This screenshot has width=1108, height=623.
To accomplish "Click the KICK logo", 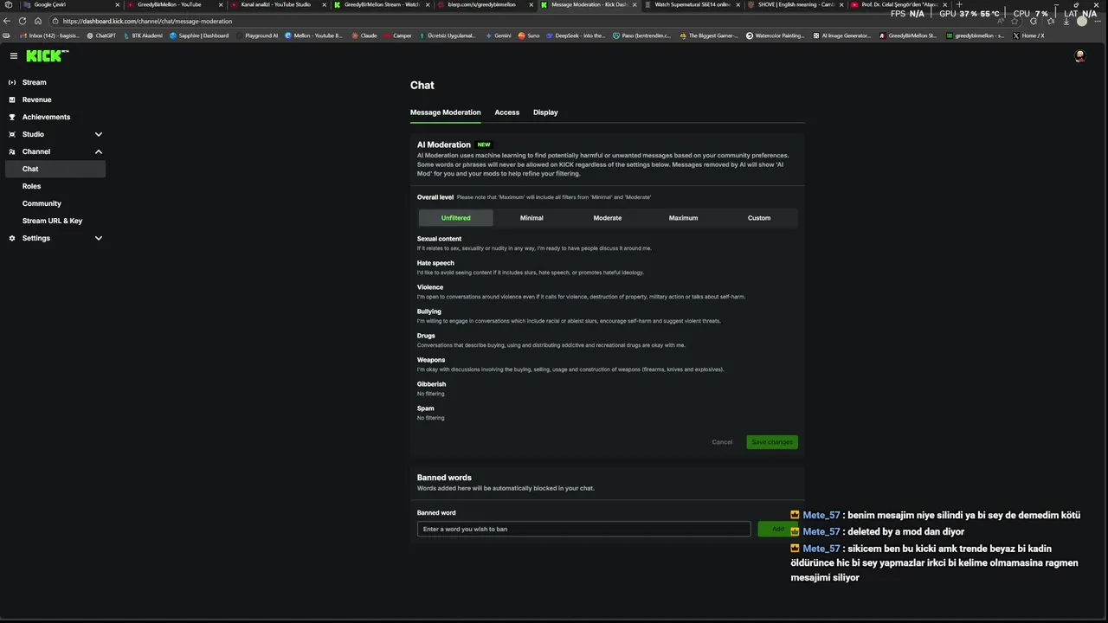I will 47,55.
